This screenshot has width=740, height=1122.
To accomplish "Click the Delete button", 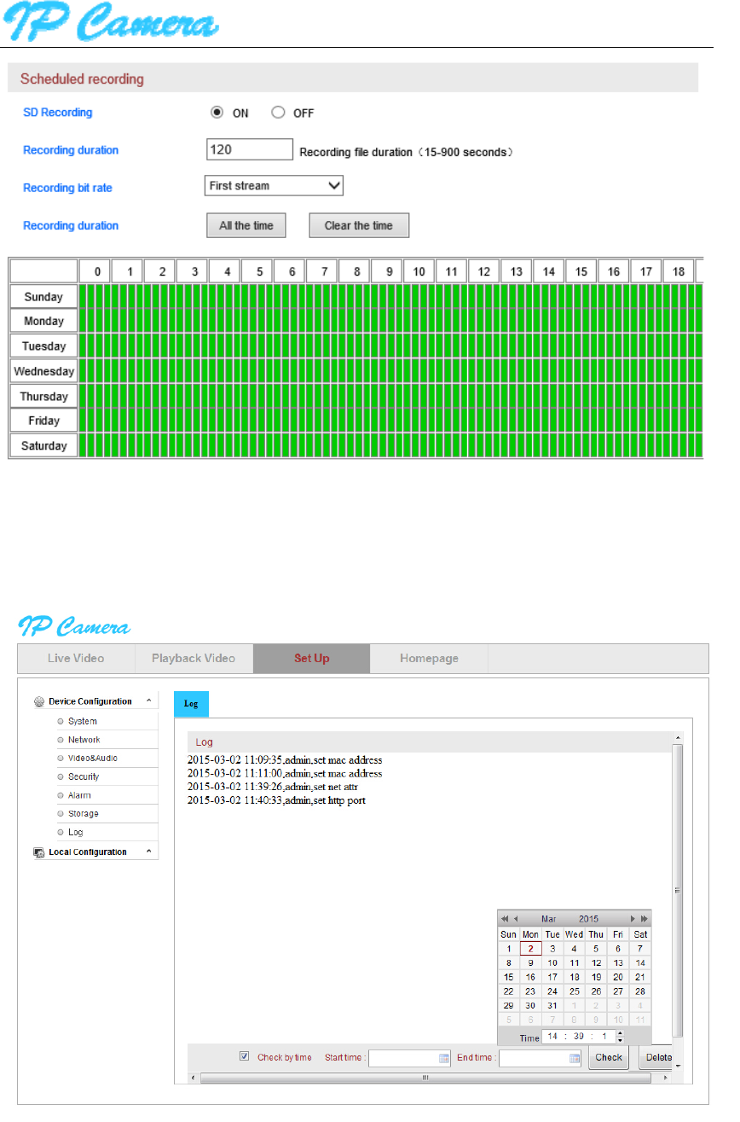I will pyautogui.click(x=656, y=1057).
